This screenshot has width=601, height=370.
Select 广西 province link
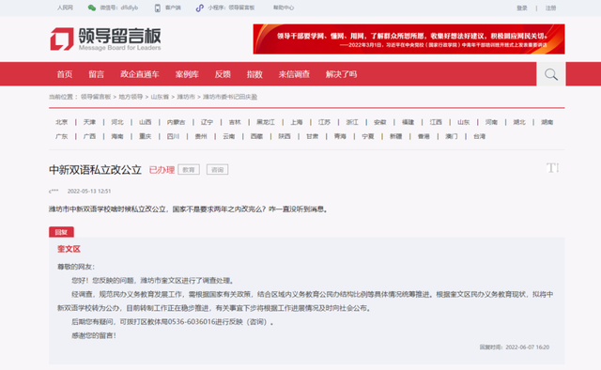tap(89, 136)
